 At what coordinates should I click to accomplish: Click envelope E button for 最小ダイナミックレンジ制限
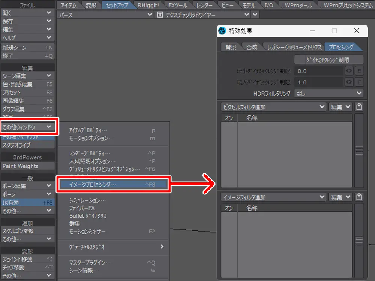[x=359, y=71]
